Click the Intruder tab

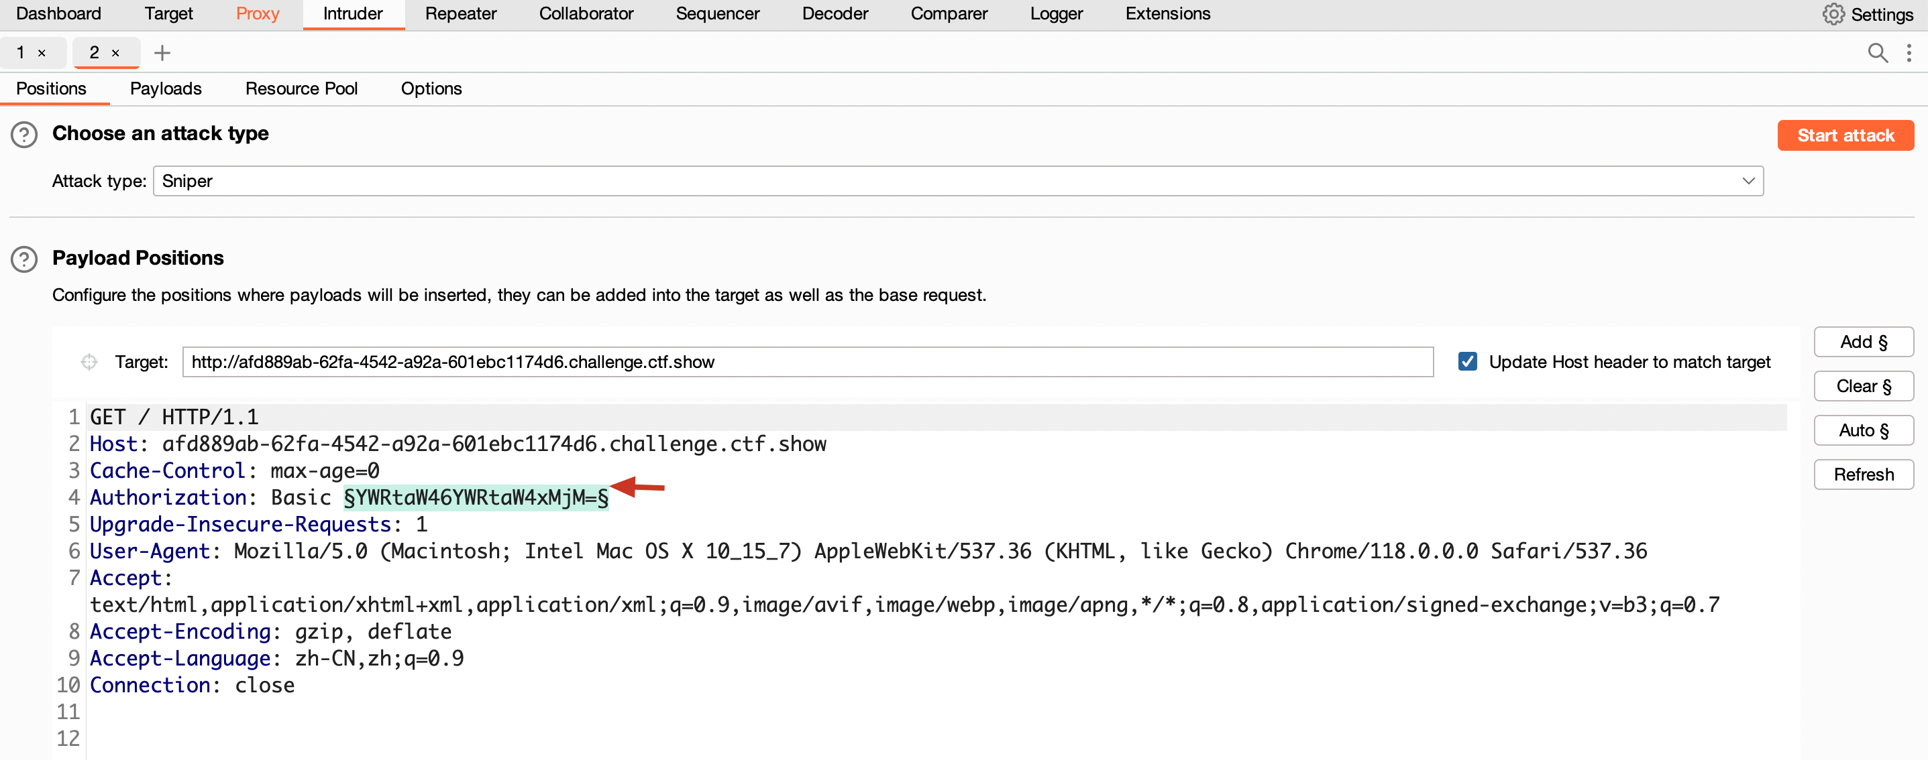[353, 15]
